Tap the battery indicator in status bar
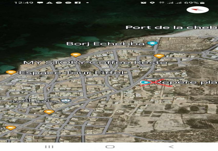This screenshot has width=218, height=151. (202, 3)
